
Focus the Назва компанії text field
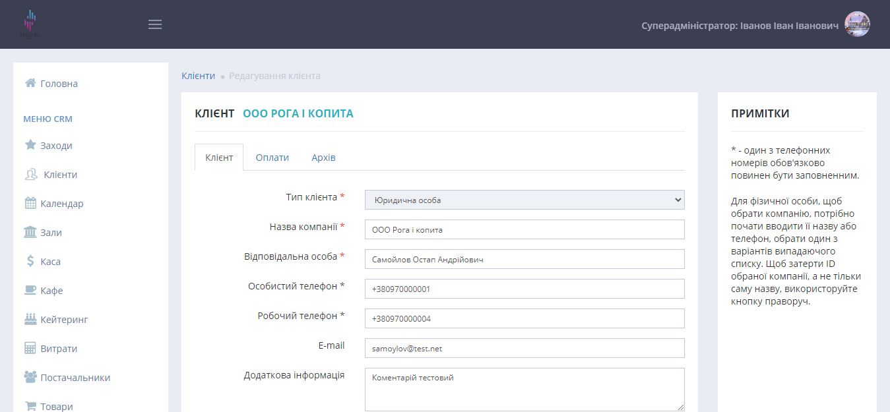pos(524,229)
